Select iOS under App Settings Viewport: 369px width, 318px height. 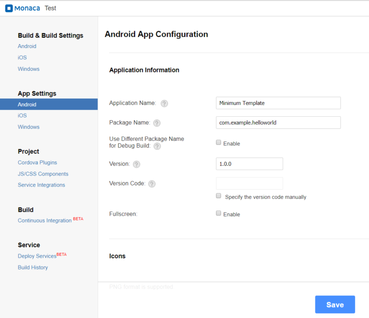(x=22, y=115)
